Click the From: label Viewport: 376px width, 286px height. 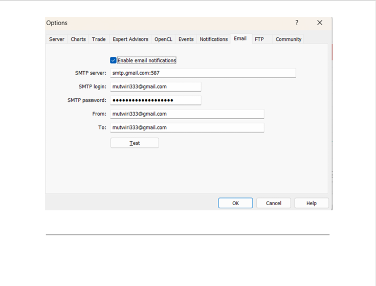tap(99, 114)
